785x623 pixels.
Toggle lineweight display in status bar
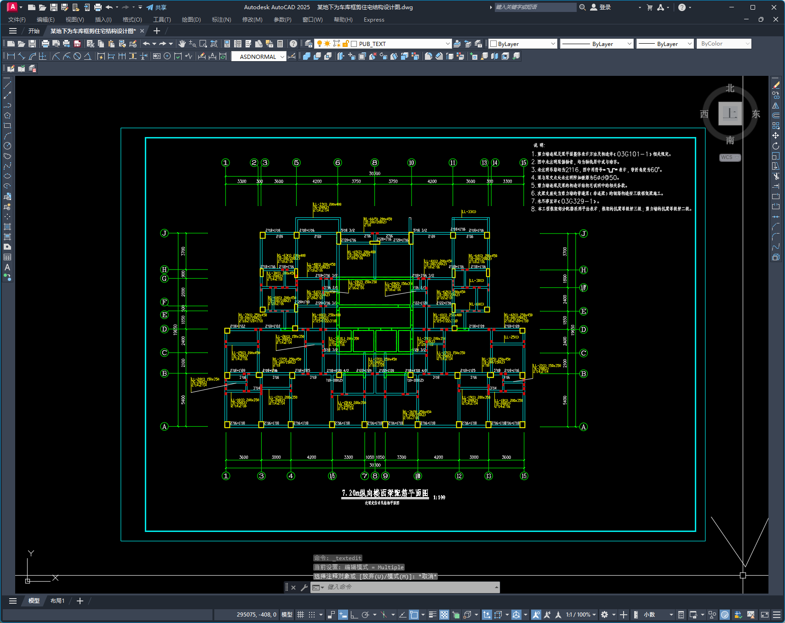[433, 615]
